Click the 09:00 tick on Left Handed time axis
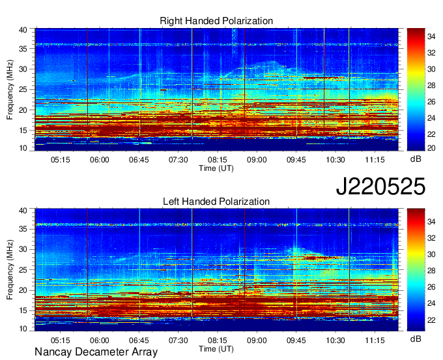443x360 pixels. pyautogui.click(x=257, y=340)
